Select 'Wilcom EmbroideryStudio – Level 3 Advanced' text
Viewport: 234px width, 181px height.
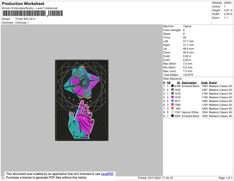tap(30, 8)
